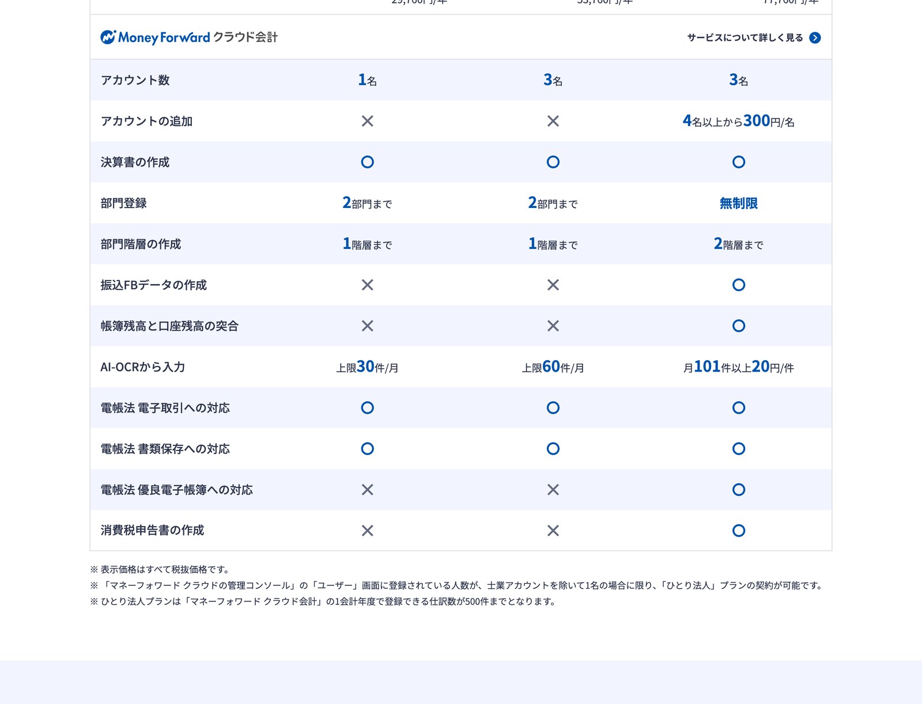Click the first-column circle icon in 決算書の作成 row
Image resolution: width=922 pixels, height=704 pixels.
(368, 162)
